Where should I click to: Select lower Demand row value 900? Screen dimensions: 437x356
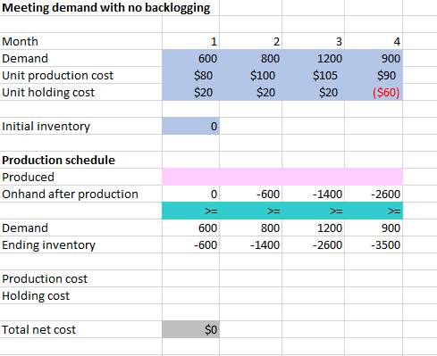point(374,228)
